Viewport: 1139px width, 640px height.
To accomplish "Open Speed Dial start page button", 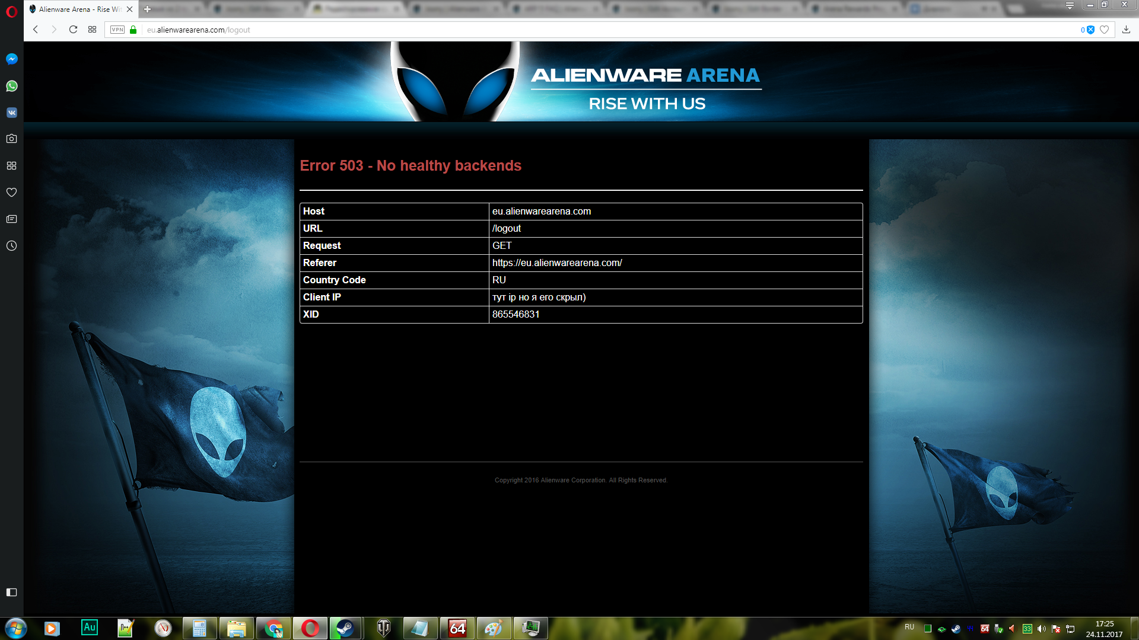I will [92, 30].
